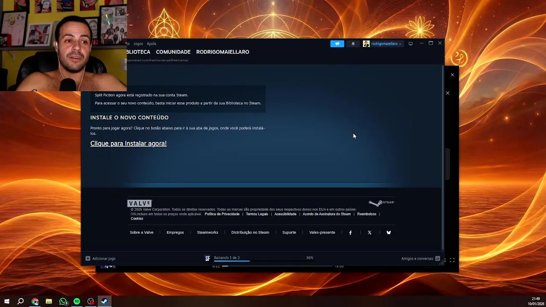Viewport: 546px width, 307px height.
Task: Open Google Chrome from taskbar
Action: [x=35, y=301]
